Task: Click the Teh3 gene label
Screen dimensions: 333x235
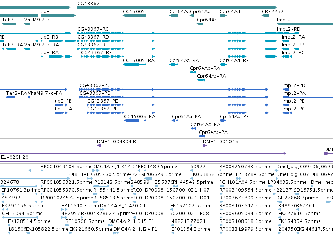Action: click(x=8, y=20)
